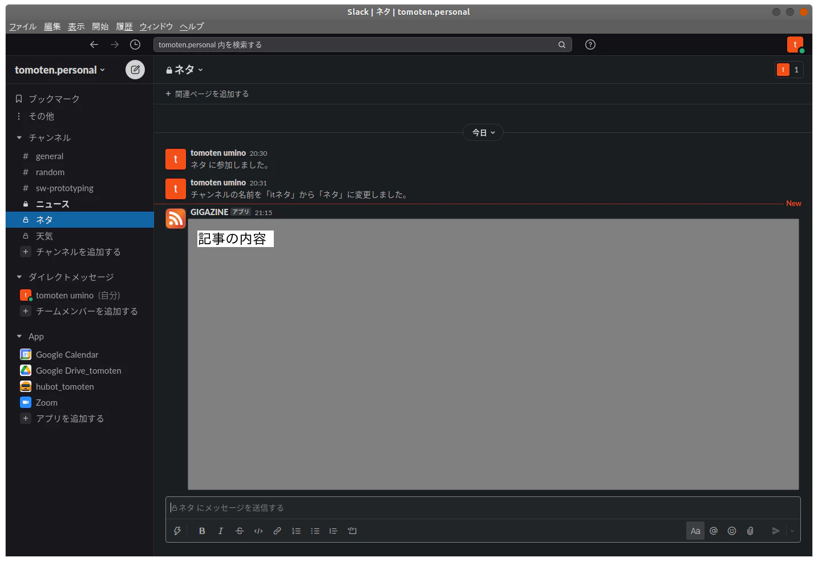Open the shortcuts lightning bolt icon

pyautogui.click(x=177, y=531)
